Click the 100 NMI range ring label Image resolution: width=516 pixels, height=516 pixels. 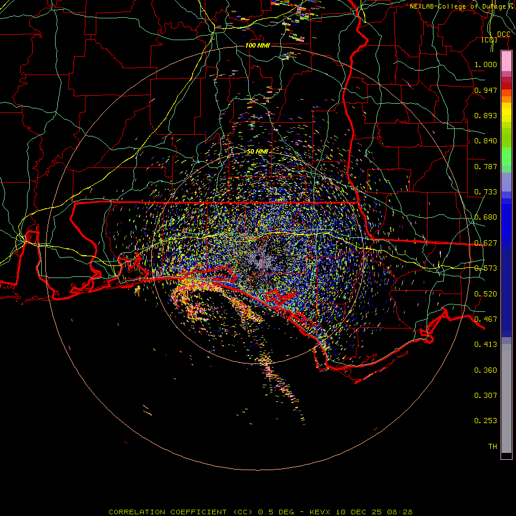257,45
